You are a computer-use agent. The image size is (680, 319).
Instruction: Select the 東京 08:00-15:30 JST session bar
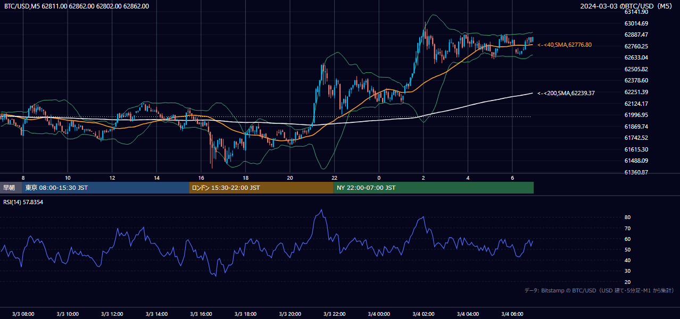[105, 188]
